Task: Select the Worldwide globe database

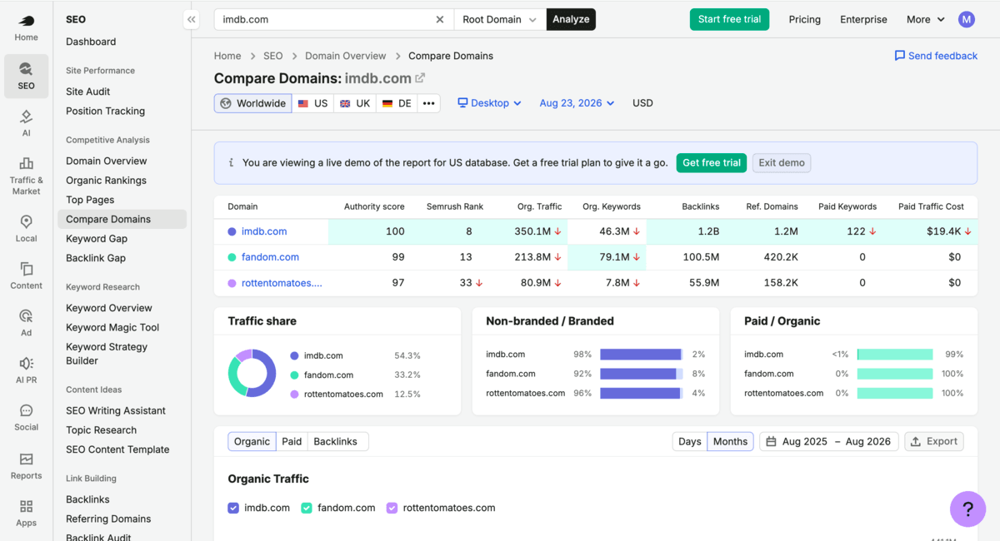Action: point(252,103)
